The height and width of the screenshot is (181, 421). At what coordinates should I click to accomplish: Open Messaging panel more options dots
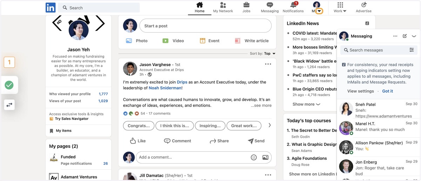[x=395, y=36]
